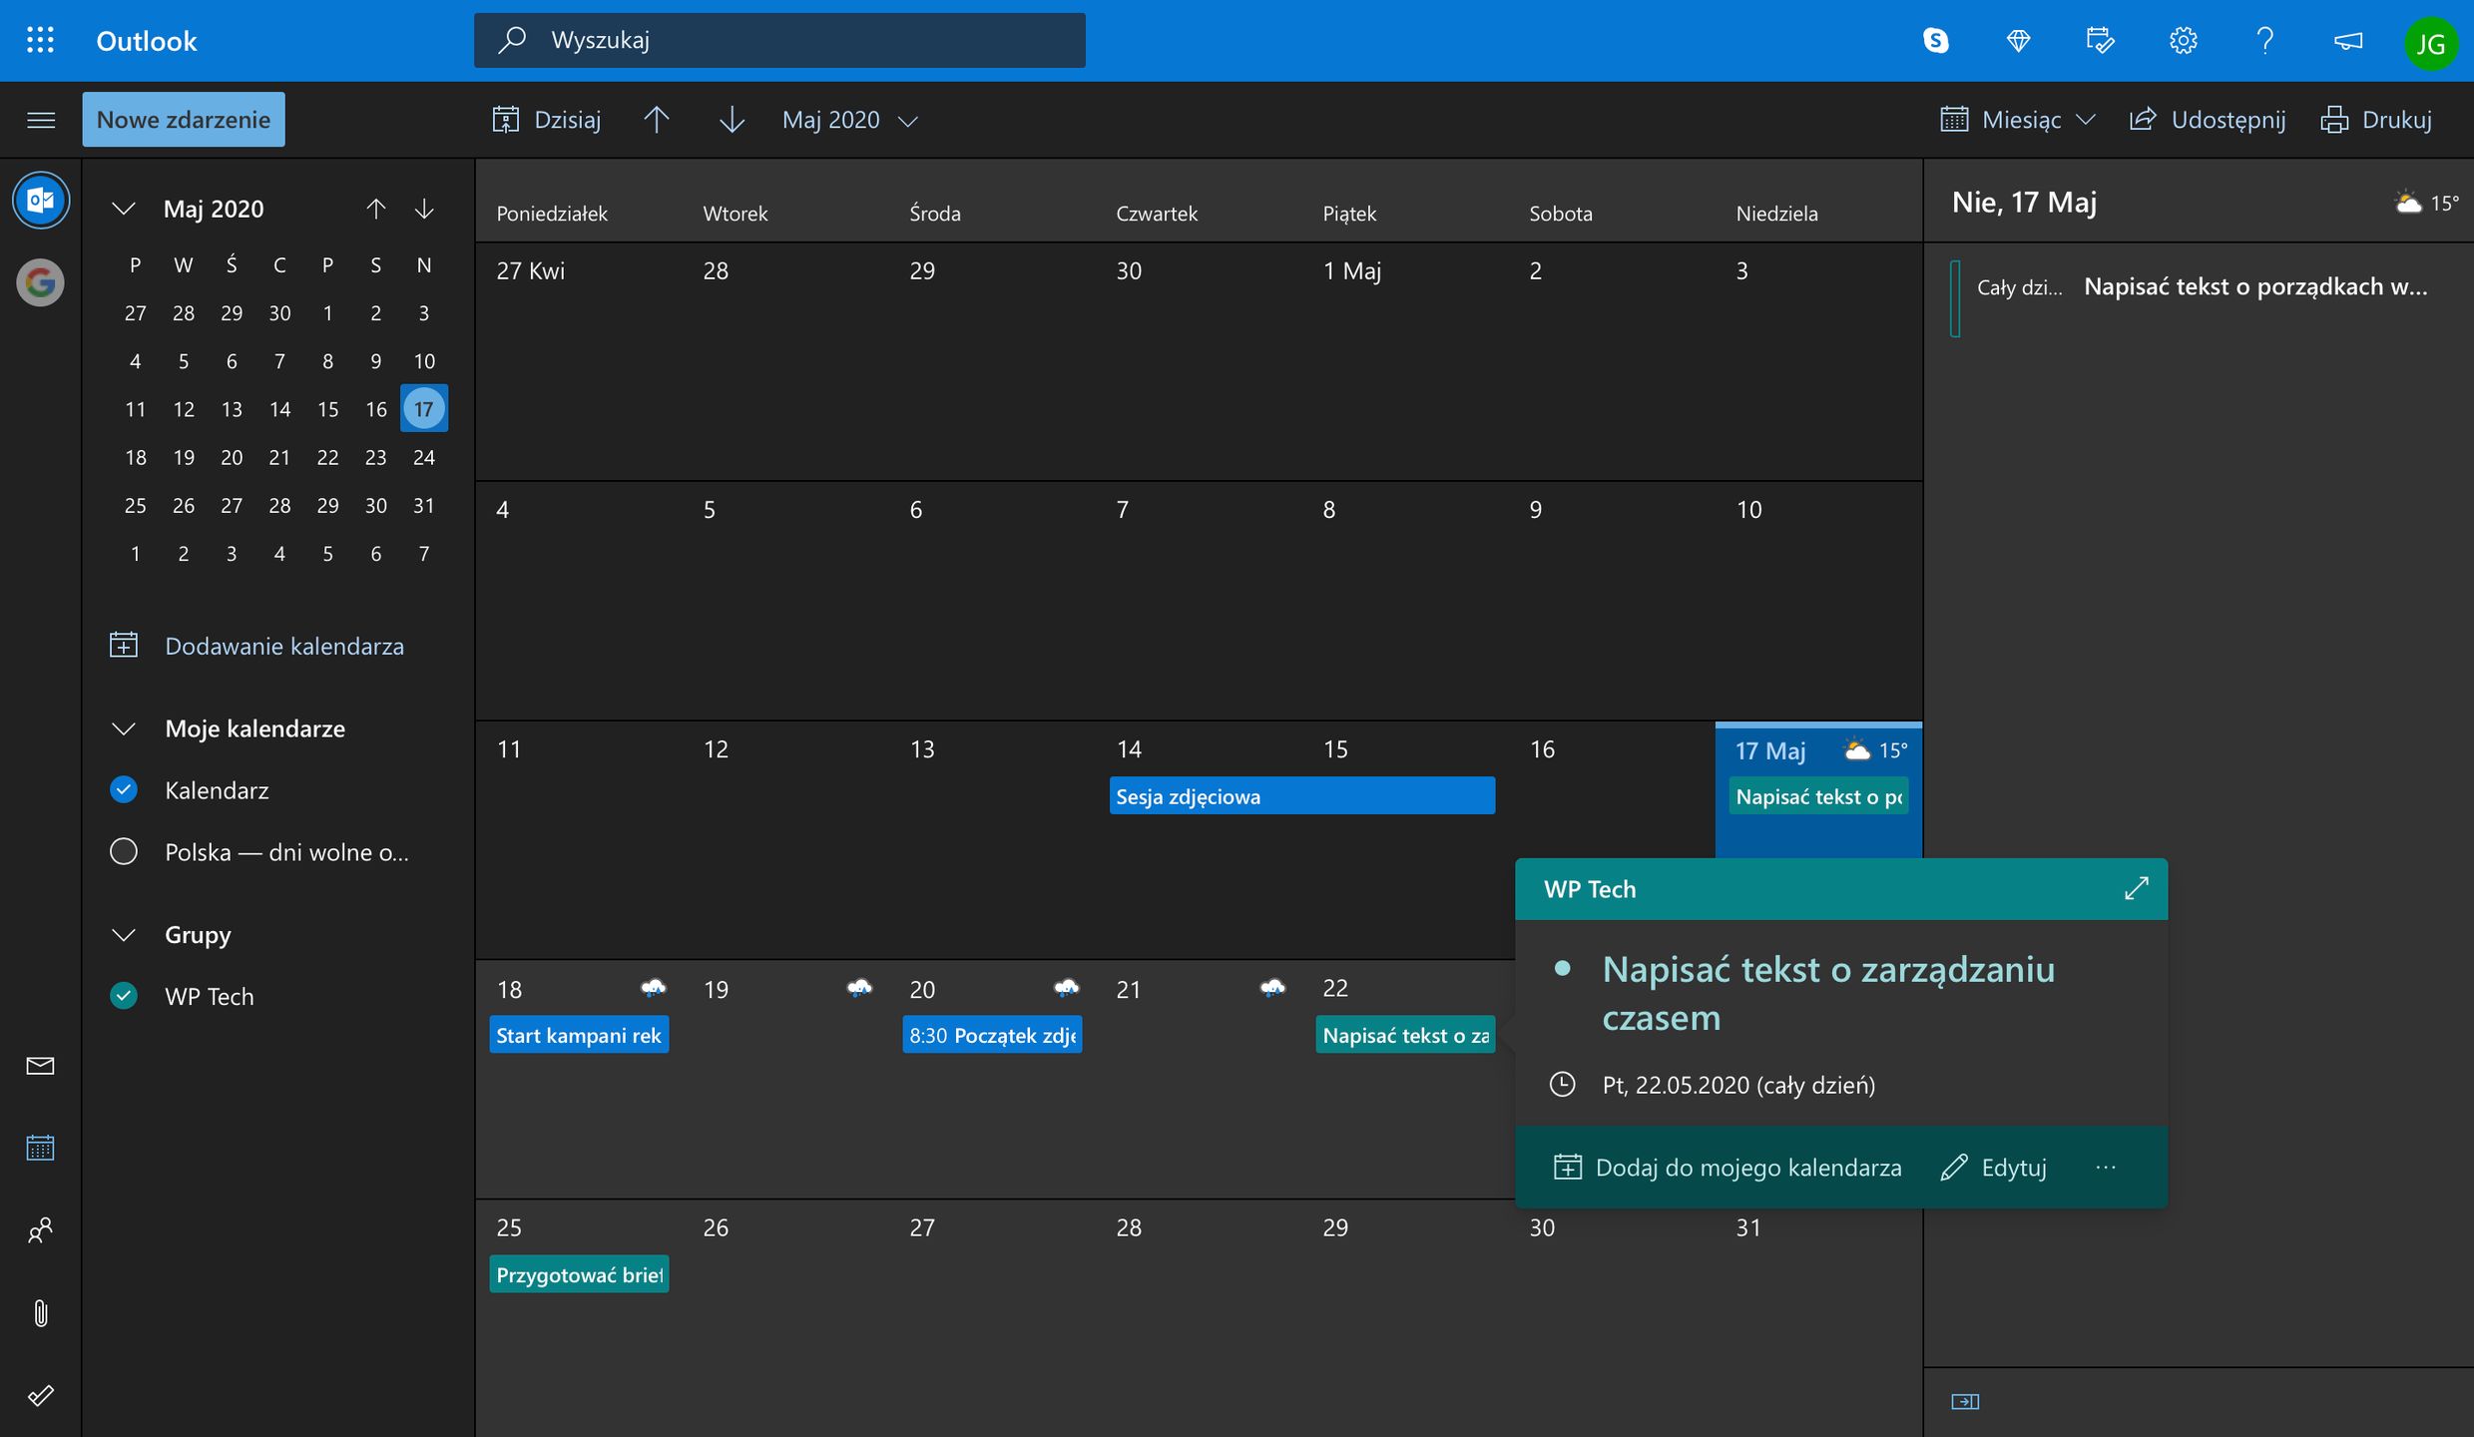Click Dodaj do mojego kalendarza
The image size is (2474, 1437).
point(1729,1168)
